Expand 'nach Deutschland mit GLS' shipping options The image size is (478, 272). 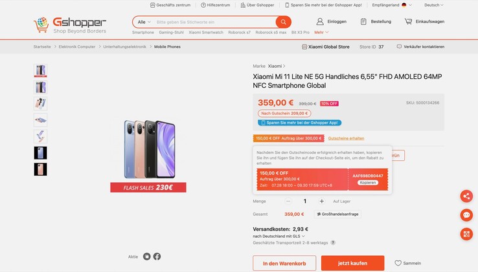(279, 236)
